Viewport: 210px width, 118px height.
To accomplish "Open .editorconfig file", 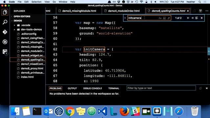I will click(29, 34).
